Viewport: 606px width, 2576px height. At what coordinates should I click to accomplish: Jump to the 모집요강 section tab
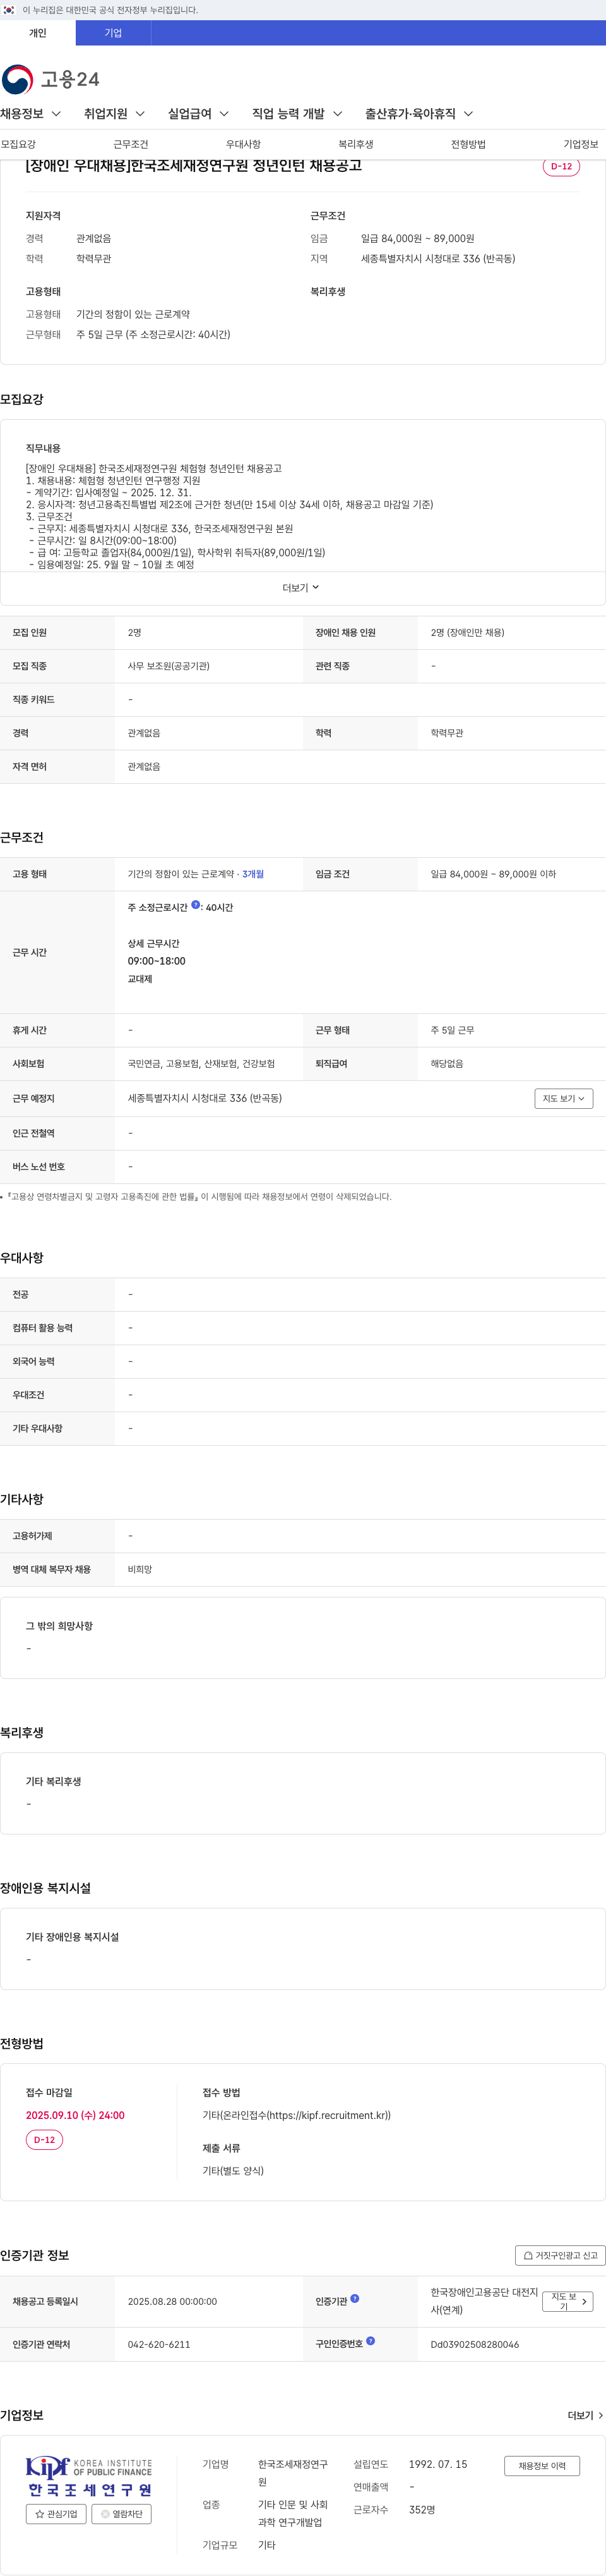pos(19,145)
